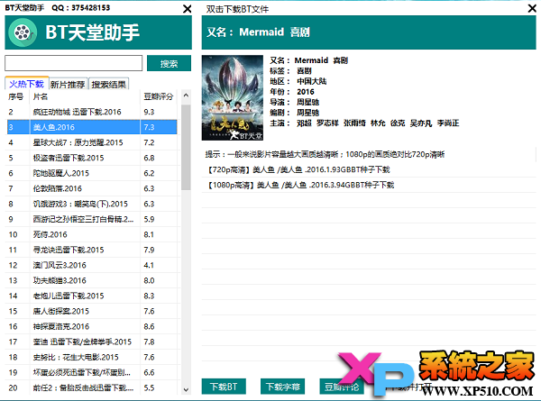Viewport: 541px width, 401px height.
Task: Select row 疯狂动物城 迅雷下载.2016
Action: pos(93,112)
